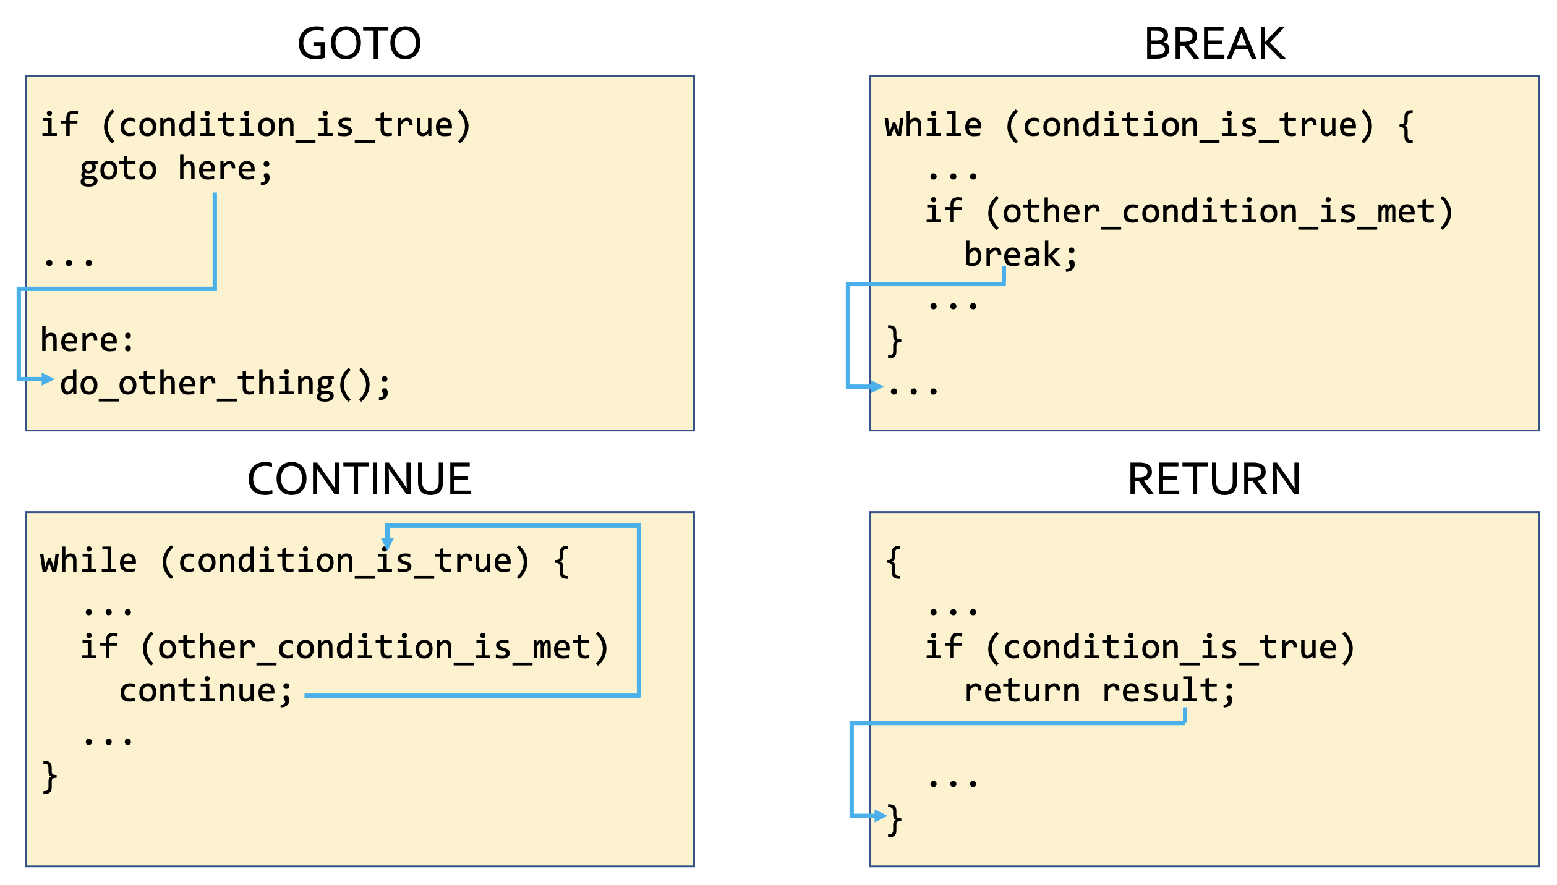
Task: Click the arrowhead after the BREAK loop
Action: (x=876, y=387)
